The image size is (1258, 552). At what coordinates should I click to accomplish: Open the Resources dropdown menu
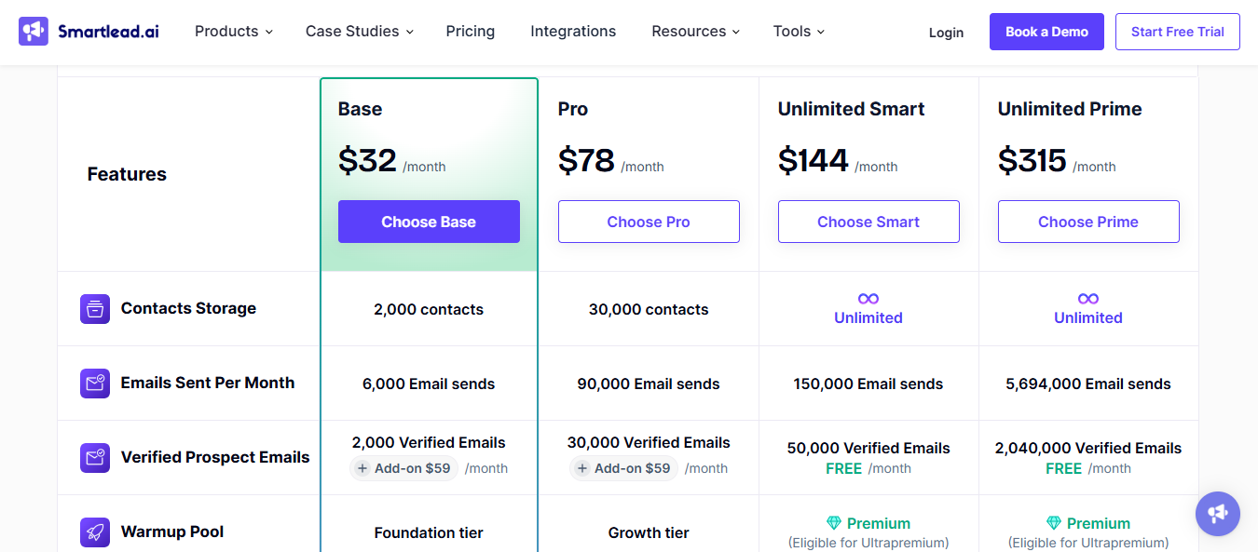pos(694,31)
